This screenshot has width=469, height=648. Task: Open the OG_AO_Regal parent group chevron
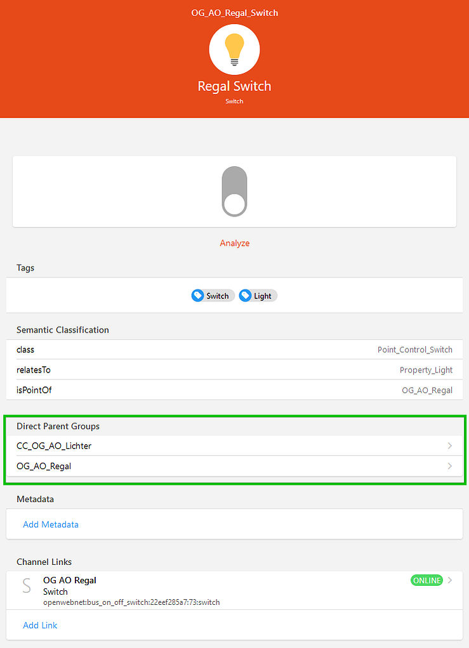449,466
